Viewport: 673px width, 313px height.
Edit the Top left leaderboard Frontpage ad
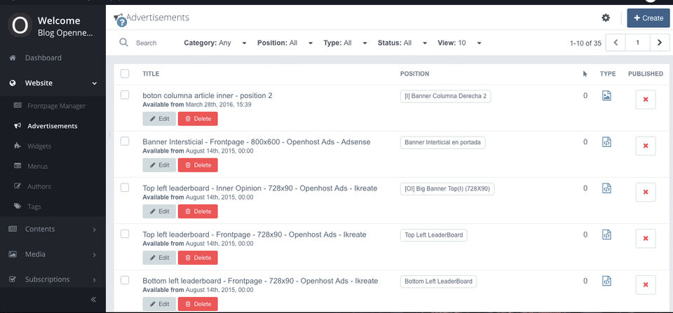(x=159, y=258)
